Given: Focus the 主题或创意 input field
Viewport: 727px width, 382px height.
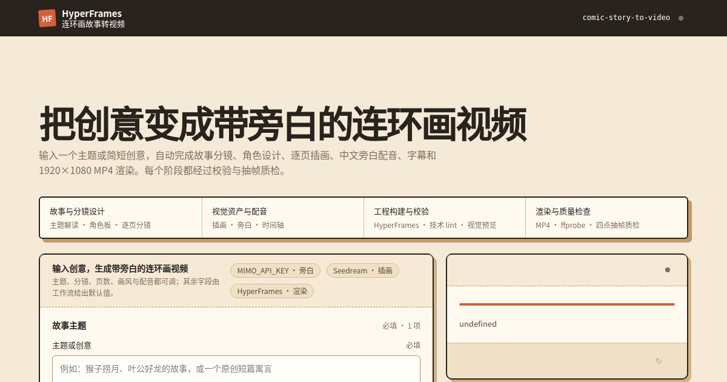Looking at the screenshot, I should pos(236,369).
